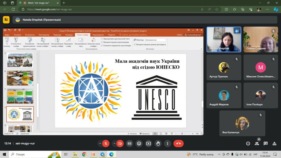Open the chat with everyone panel
This screenshot has width=281, height=158.
266,143
